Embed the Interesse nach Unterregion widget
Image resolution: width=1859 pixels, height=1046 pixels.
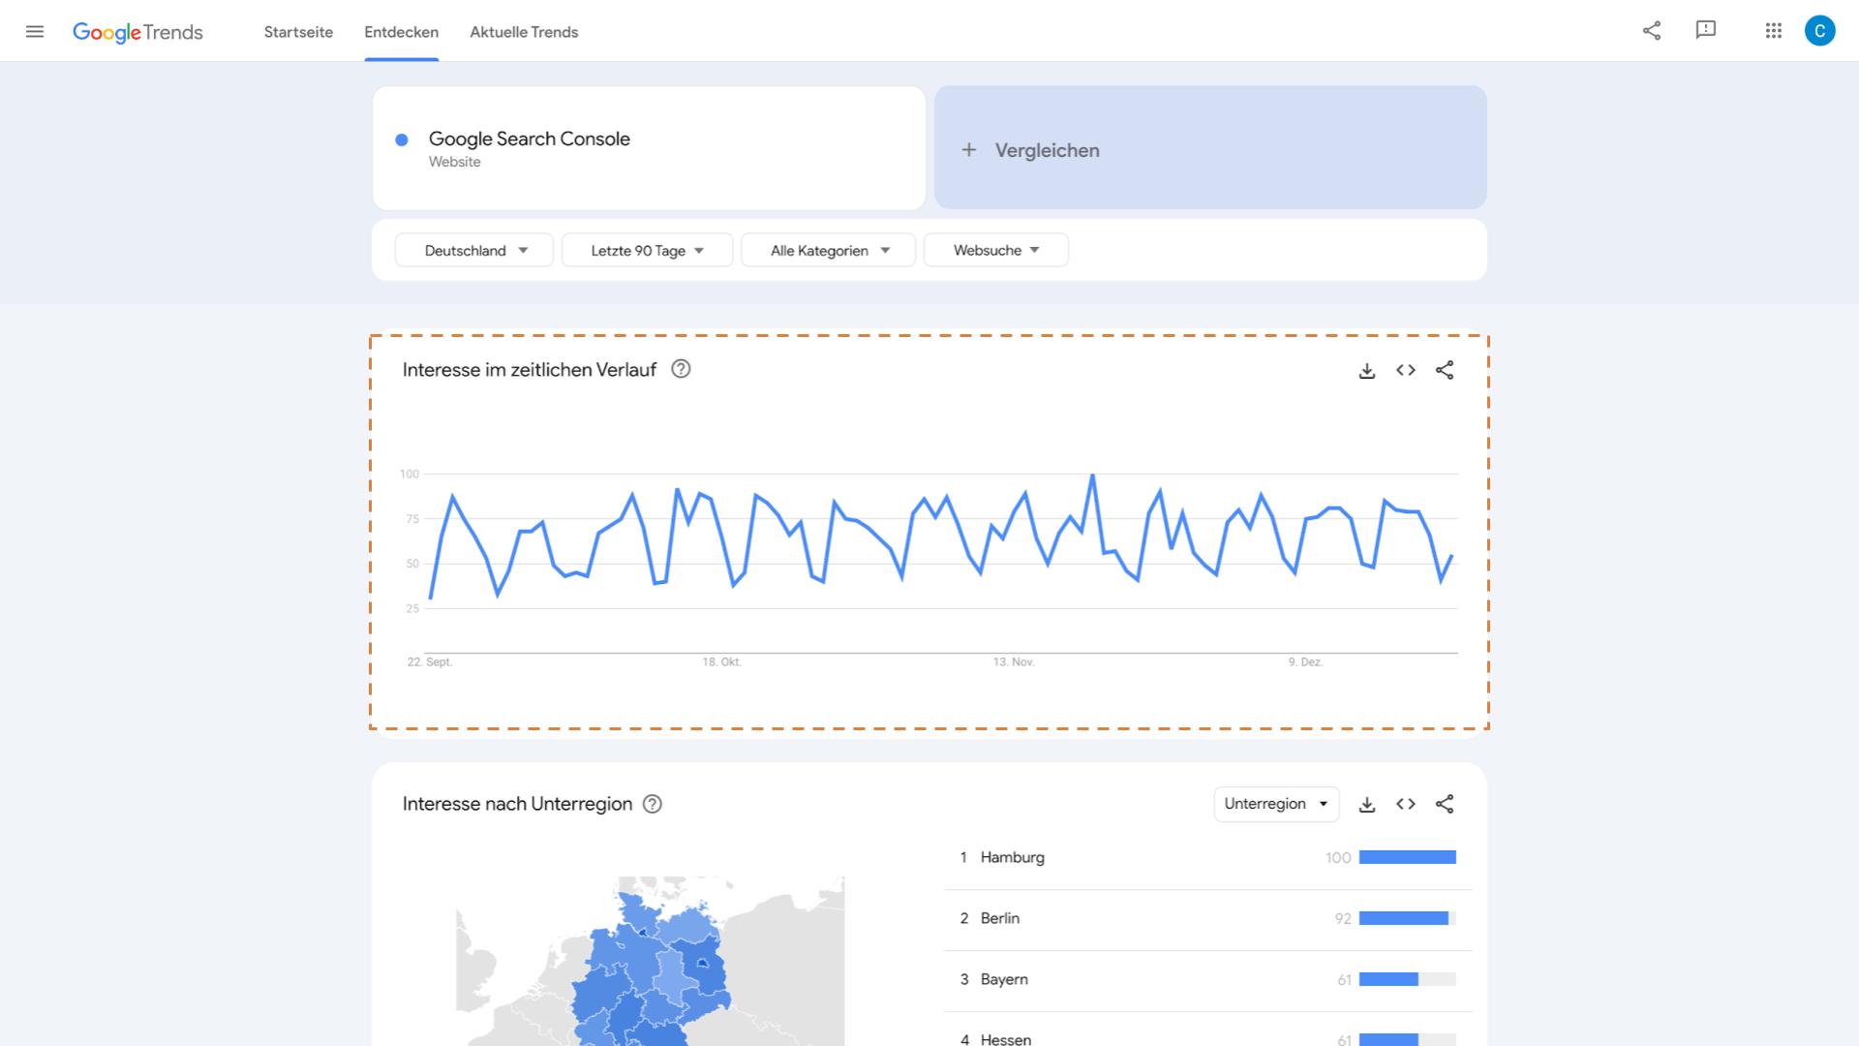1406,804
